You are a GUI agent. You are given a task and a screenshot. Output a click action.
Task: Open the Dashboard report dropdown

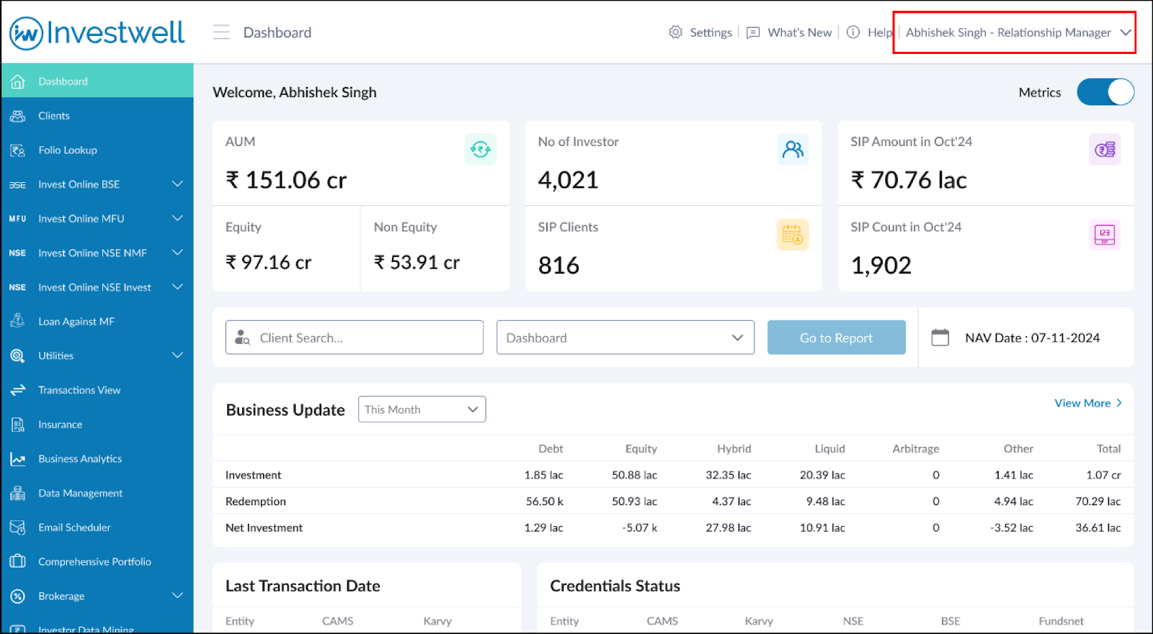(x=626, y=338)
